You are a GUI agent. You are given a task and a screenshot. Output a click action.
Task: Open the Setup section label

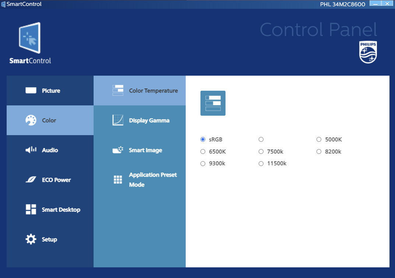[x=49, y=239]
